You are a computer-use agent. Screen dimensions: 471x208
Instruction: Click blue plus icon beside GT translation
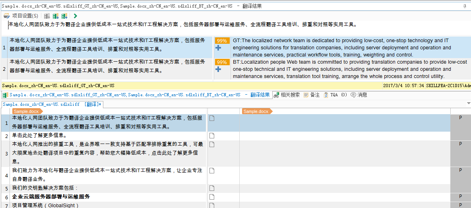pyautogui.click(x=218, y=48)
